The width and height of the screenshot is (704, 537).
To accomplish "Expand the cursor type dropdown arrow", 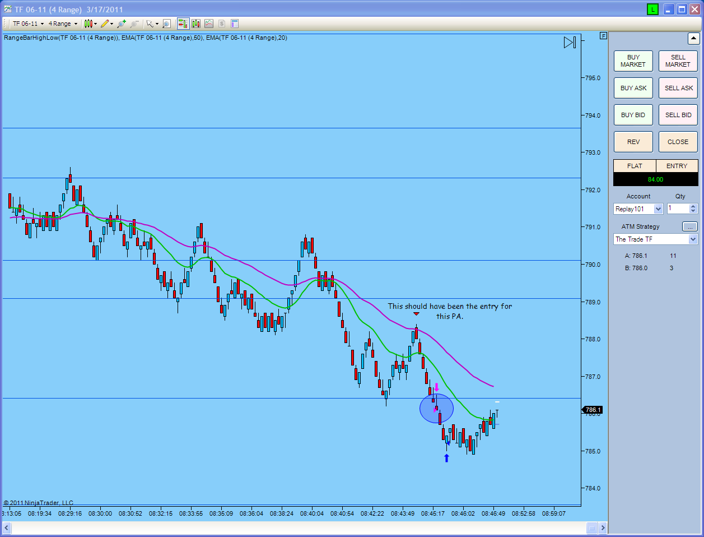I will tap(157, 24).
